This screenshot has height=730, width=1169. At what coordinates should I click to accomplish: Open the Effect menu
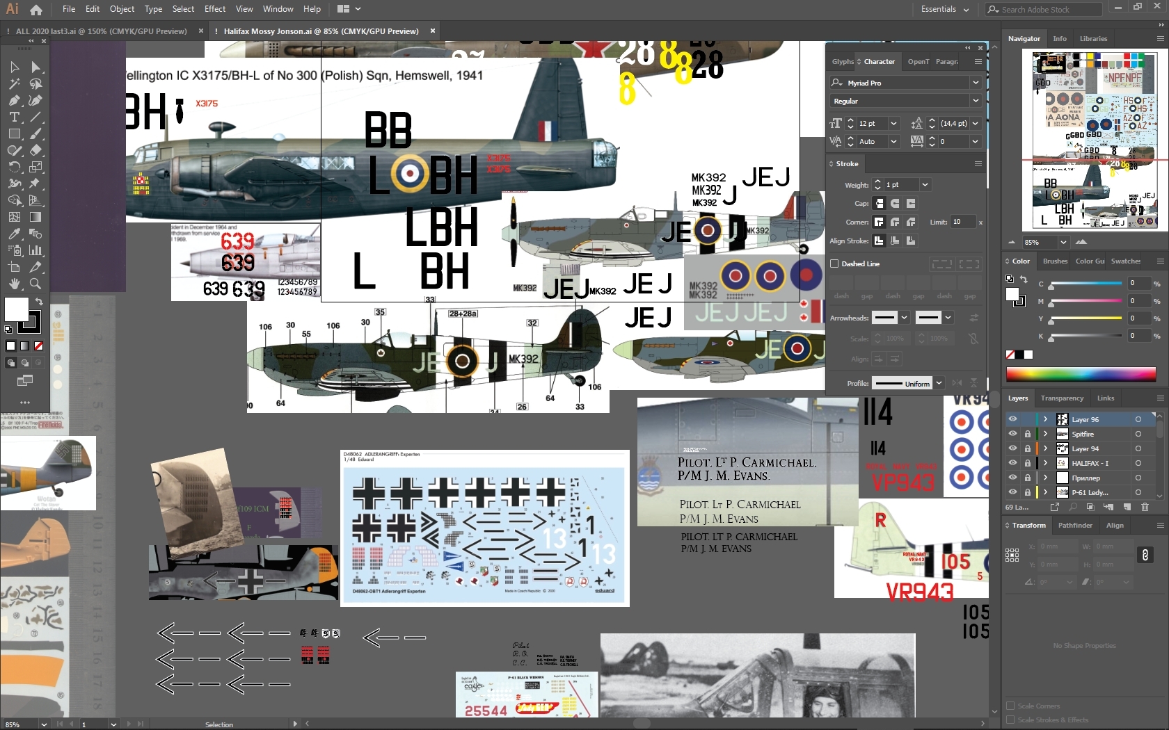(215, 9)
